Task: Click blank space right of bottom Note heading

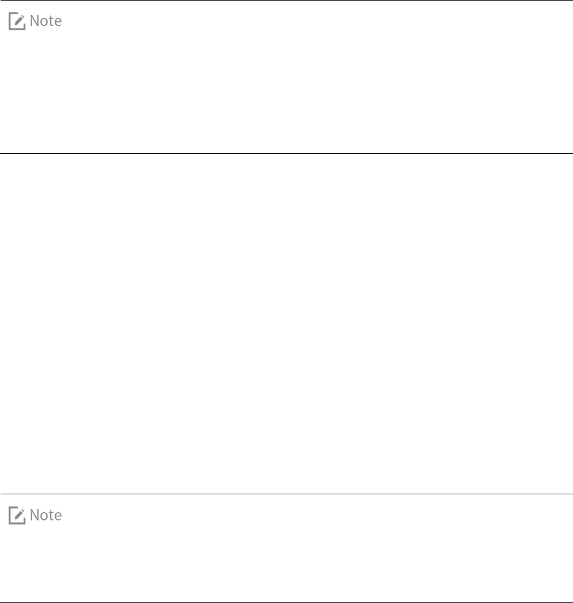Action: [308, 515]
